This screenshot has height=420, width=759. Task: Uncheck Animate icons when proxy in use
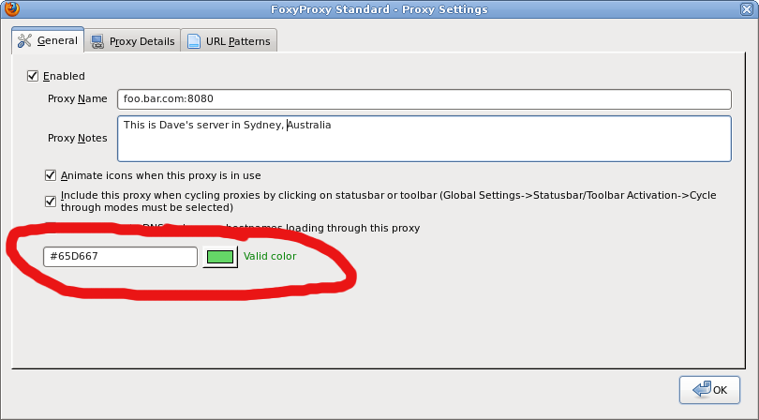click(51, 175)
